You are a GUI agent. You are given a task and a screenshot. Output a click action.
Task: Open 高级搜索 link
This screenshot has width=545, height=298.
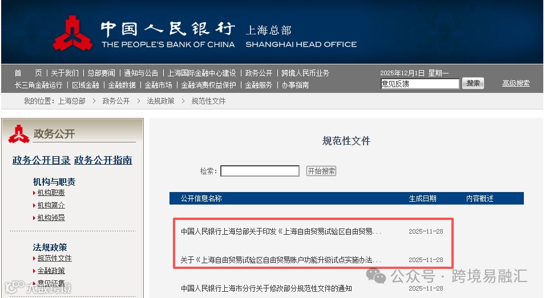(x=516, y=83)
